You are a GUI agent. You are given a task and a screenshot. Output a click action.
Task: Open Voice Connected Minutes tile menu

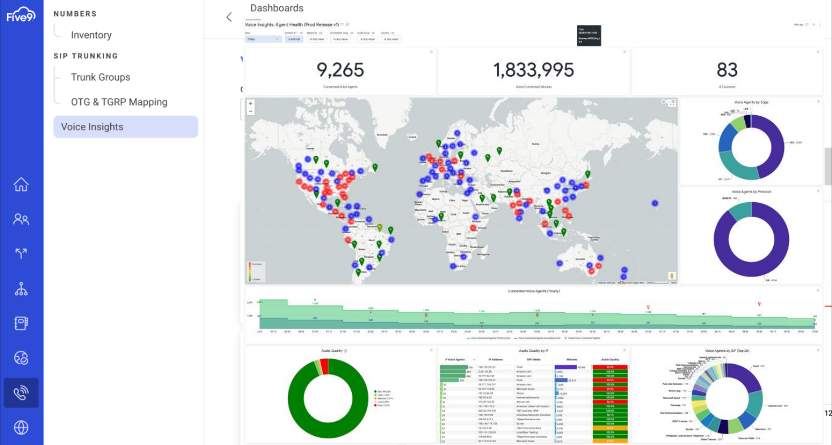pos(624,52)
